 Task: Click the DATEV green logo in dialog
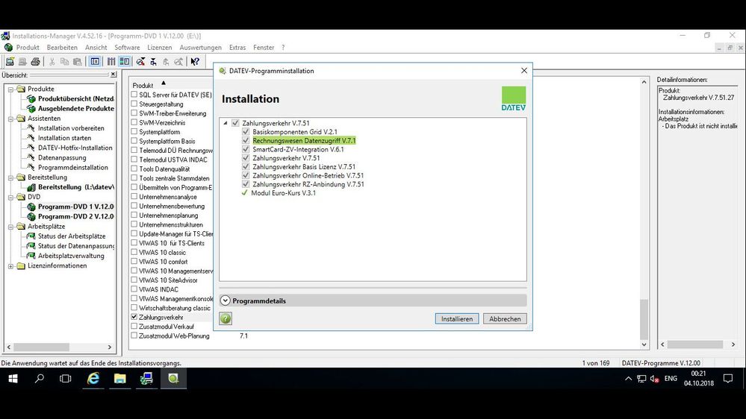[513, 98]
